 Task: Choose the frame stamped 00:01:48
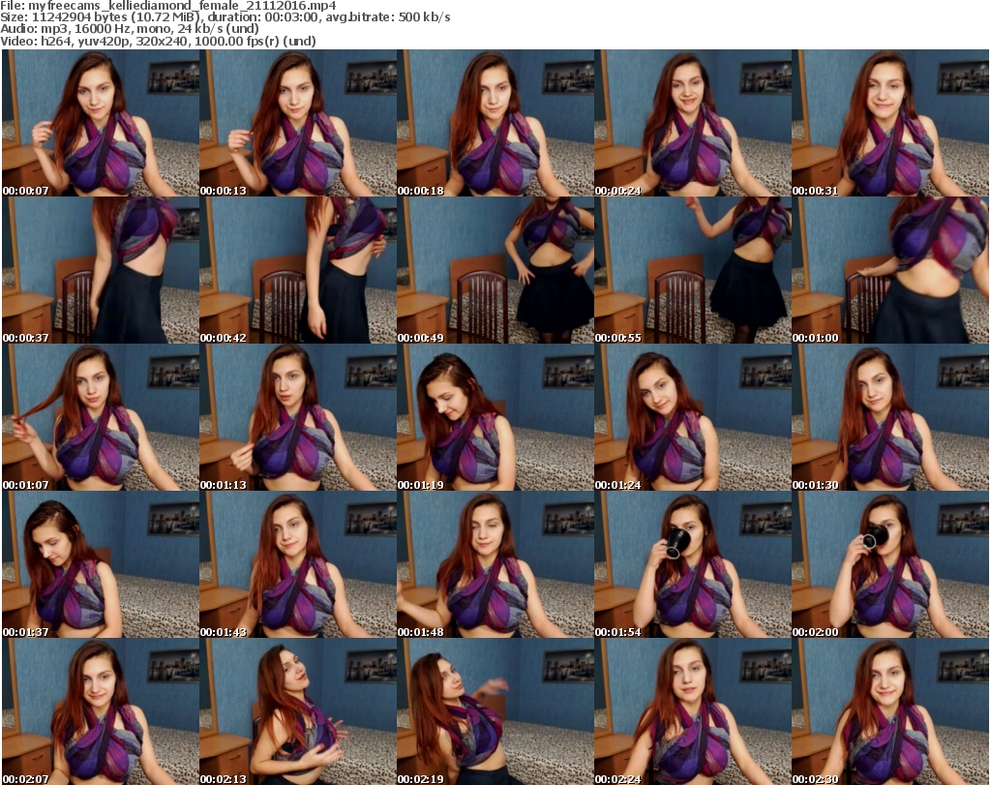pos(495,564)
